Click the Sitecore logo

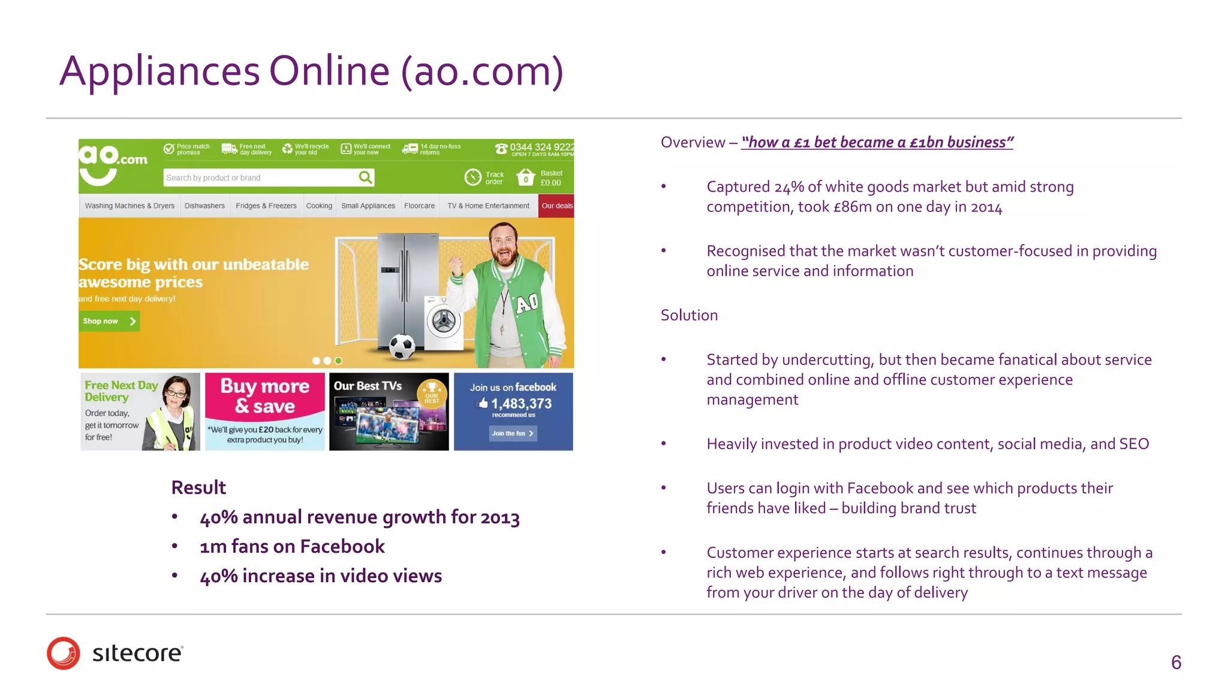tap(115, 653)
